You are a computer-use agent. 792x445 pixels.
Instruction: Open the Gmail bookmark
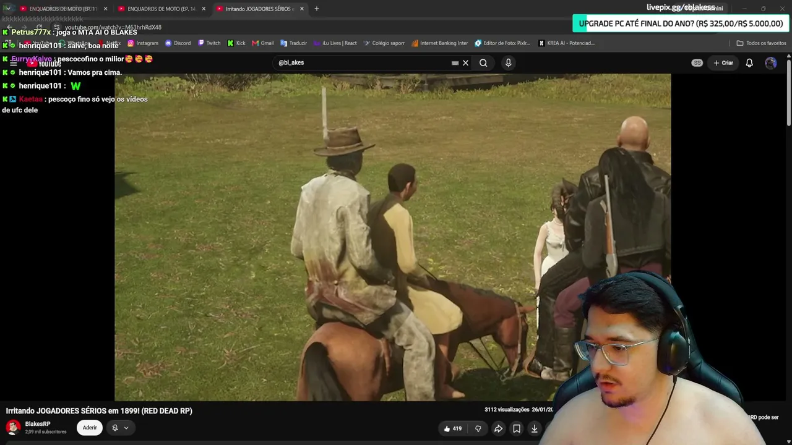pyautogui.click(x=263, y=43)
